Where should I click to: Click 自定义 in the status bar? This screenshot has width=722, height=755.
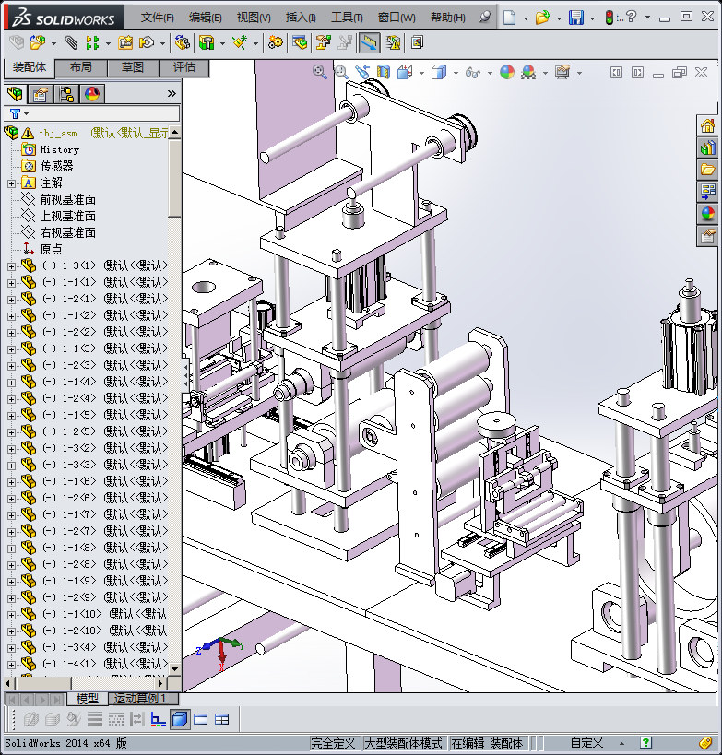(586, 742)
